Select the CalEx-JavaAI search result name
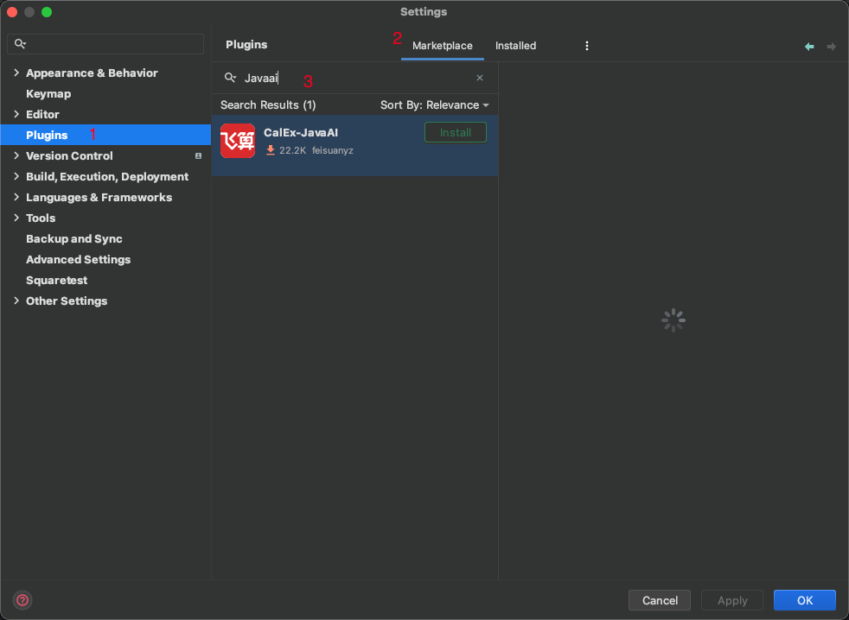The image size is (849, 620). (301, 132)
